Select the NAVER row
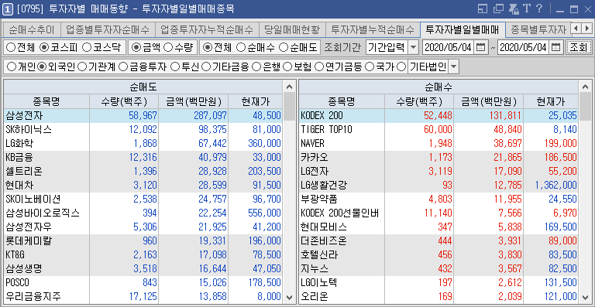This screenshot has height=307, width=595. tap(439, 144)
